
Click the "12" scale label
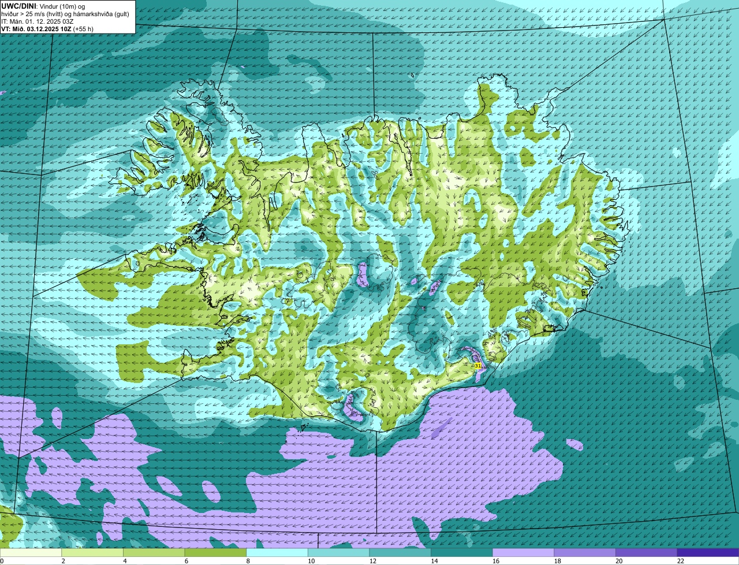(372, 561)
